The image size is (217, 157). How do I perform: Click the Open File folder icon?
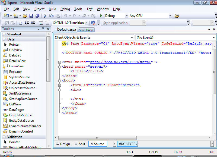pyautogui.click(x=25, y=16)
